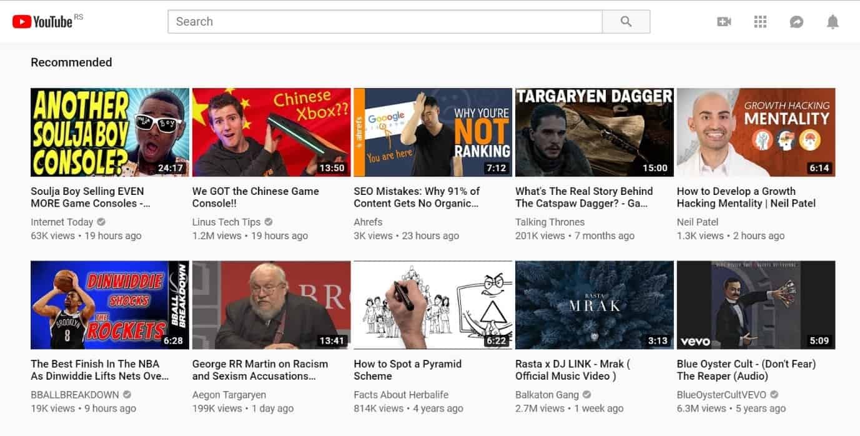The width and height of the screenshot is (860, 436).
Task: Click '19K views • 9 hours ago' text
Action: [83, 408]
